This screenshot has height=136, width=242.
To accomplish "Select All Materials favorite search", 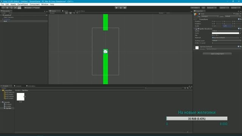I will pyautogui.click(x=9, y=92).
